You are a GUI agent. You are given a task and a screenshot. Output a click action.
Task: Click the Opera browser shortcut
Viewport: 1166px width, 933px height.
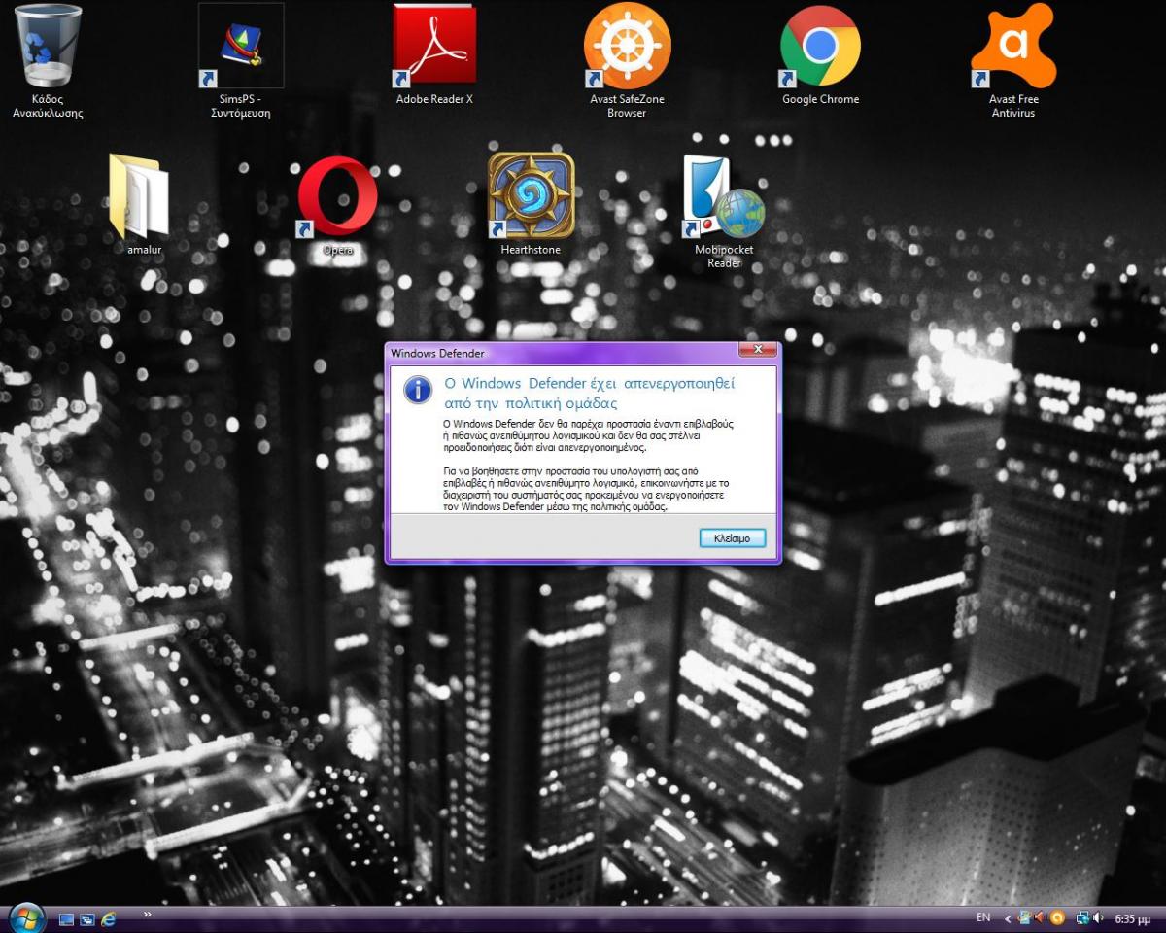337,197
